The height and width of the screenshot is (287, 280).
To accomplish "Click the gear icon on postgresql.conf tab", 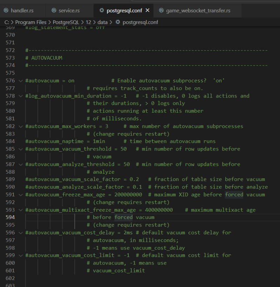I will pos(102,11).
